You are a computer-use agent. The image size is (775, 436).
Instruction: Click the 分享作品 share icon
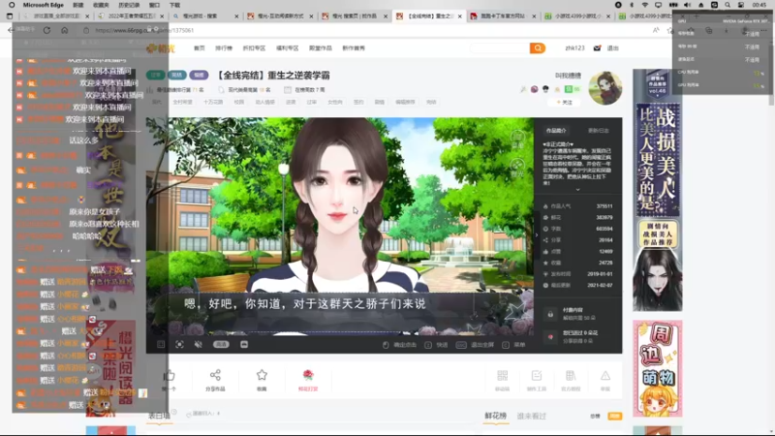click(215, 375)
